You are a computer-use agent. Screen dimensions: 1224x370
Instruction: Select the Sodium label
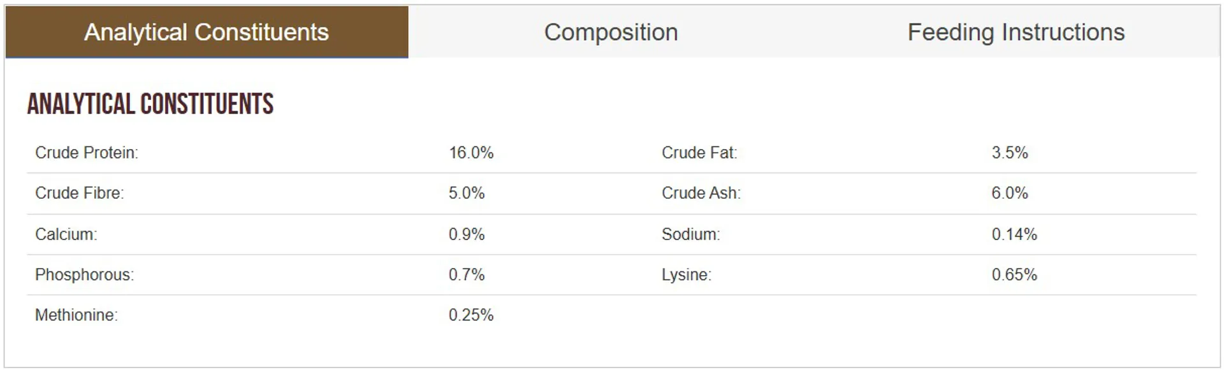coord(691,234)
